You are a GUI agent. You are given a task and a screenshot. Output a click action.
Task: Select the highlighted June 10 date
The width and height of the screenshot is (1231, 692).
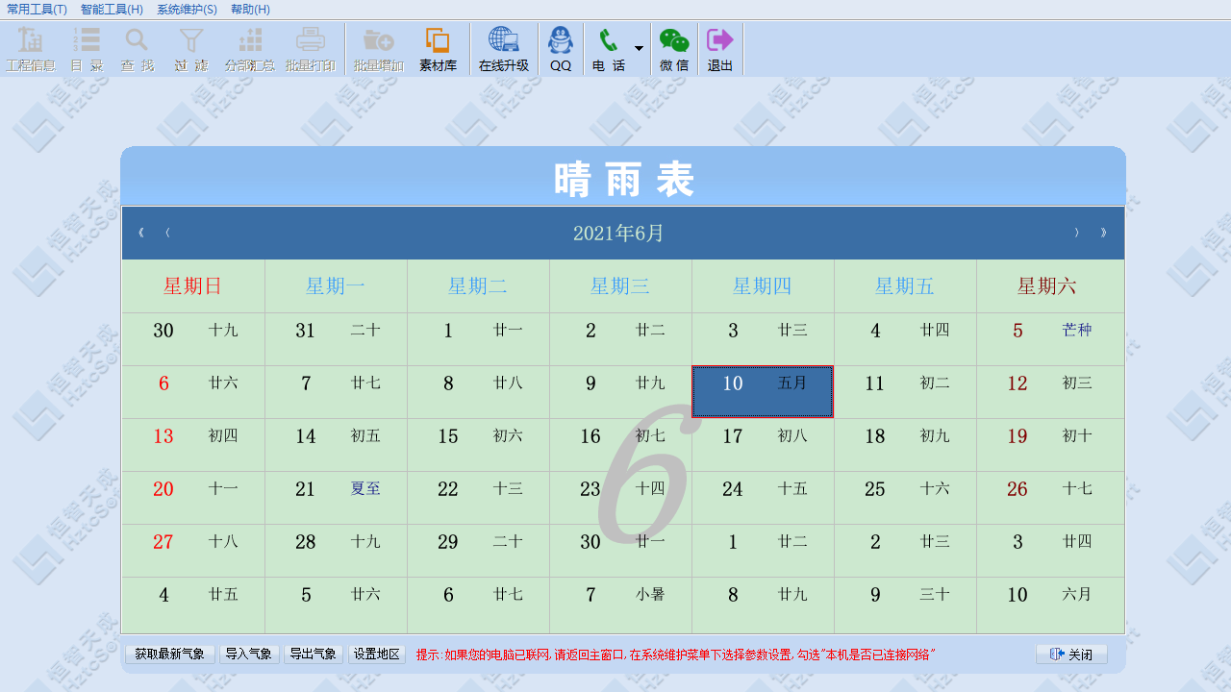click(x=763, y=391)
